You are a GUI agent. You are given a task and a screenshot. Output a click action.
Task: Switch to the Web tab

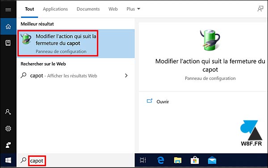113,9
